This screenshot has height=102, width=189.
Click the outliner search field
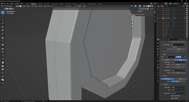pos(172,6)
